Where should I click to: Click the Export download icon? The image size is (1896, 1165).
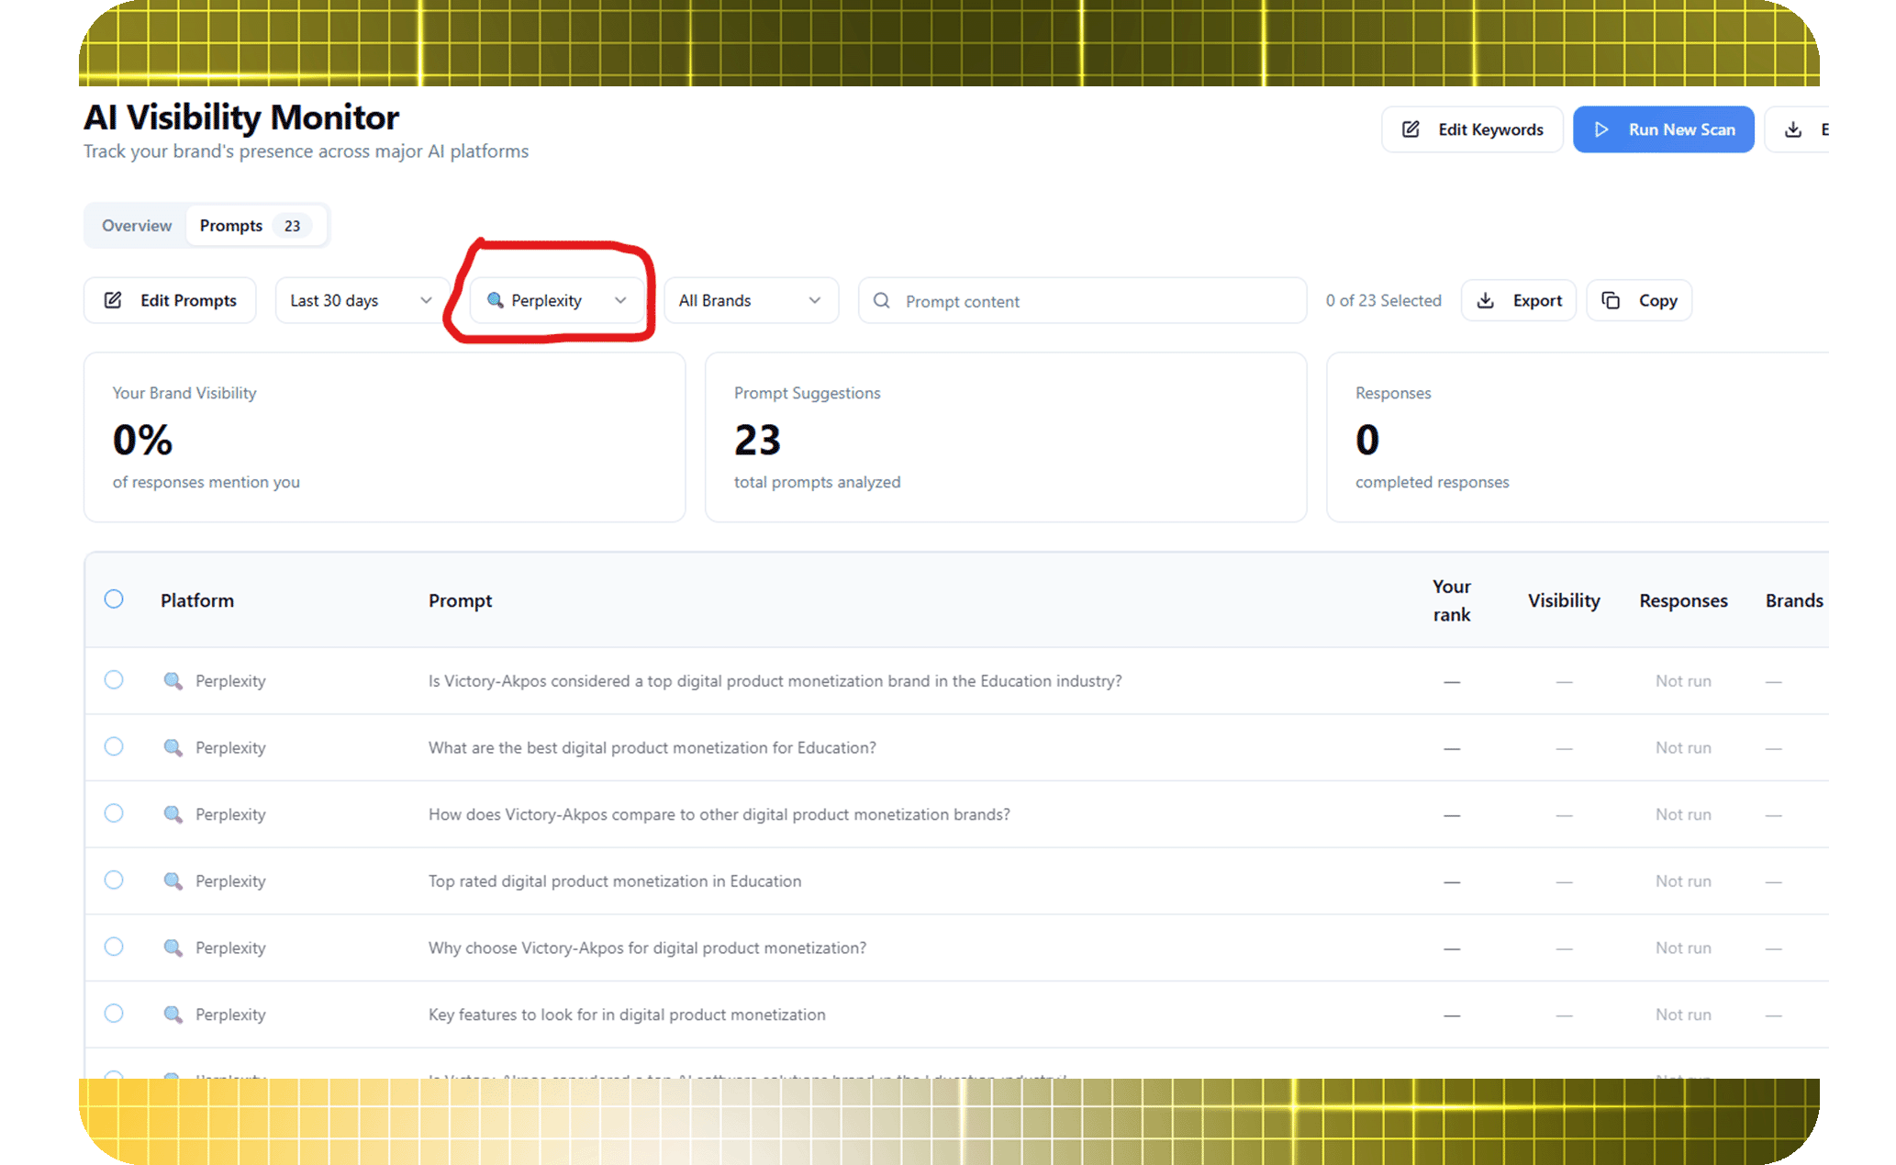click(1486, 300)
